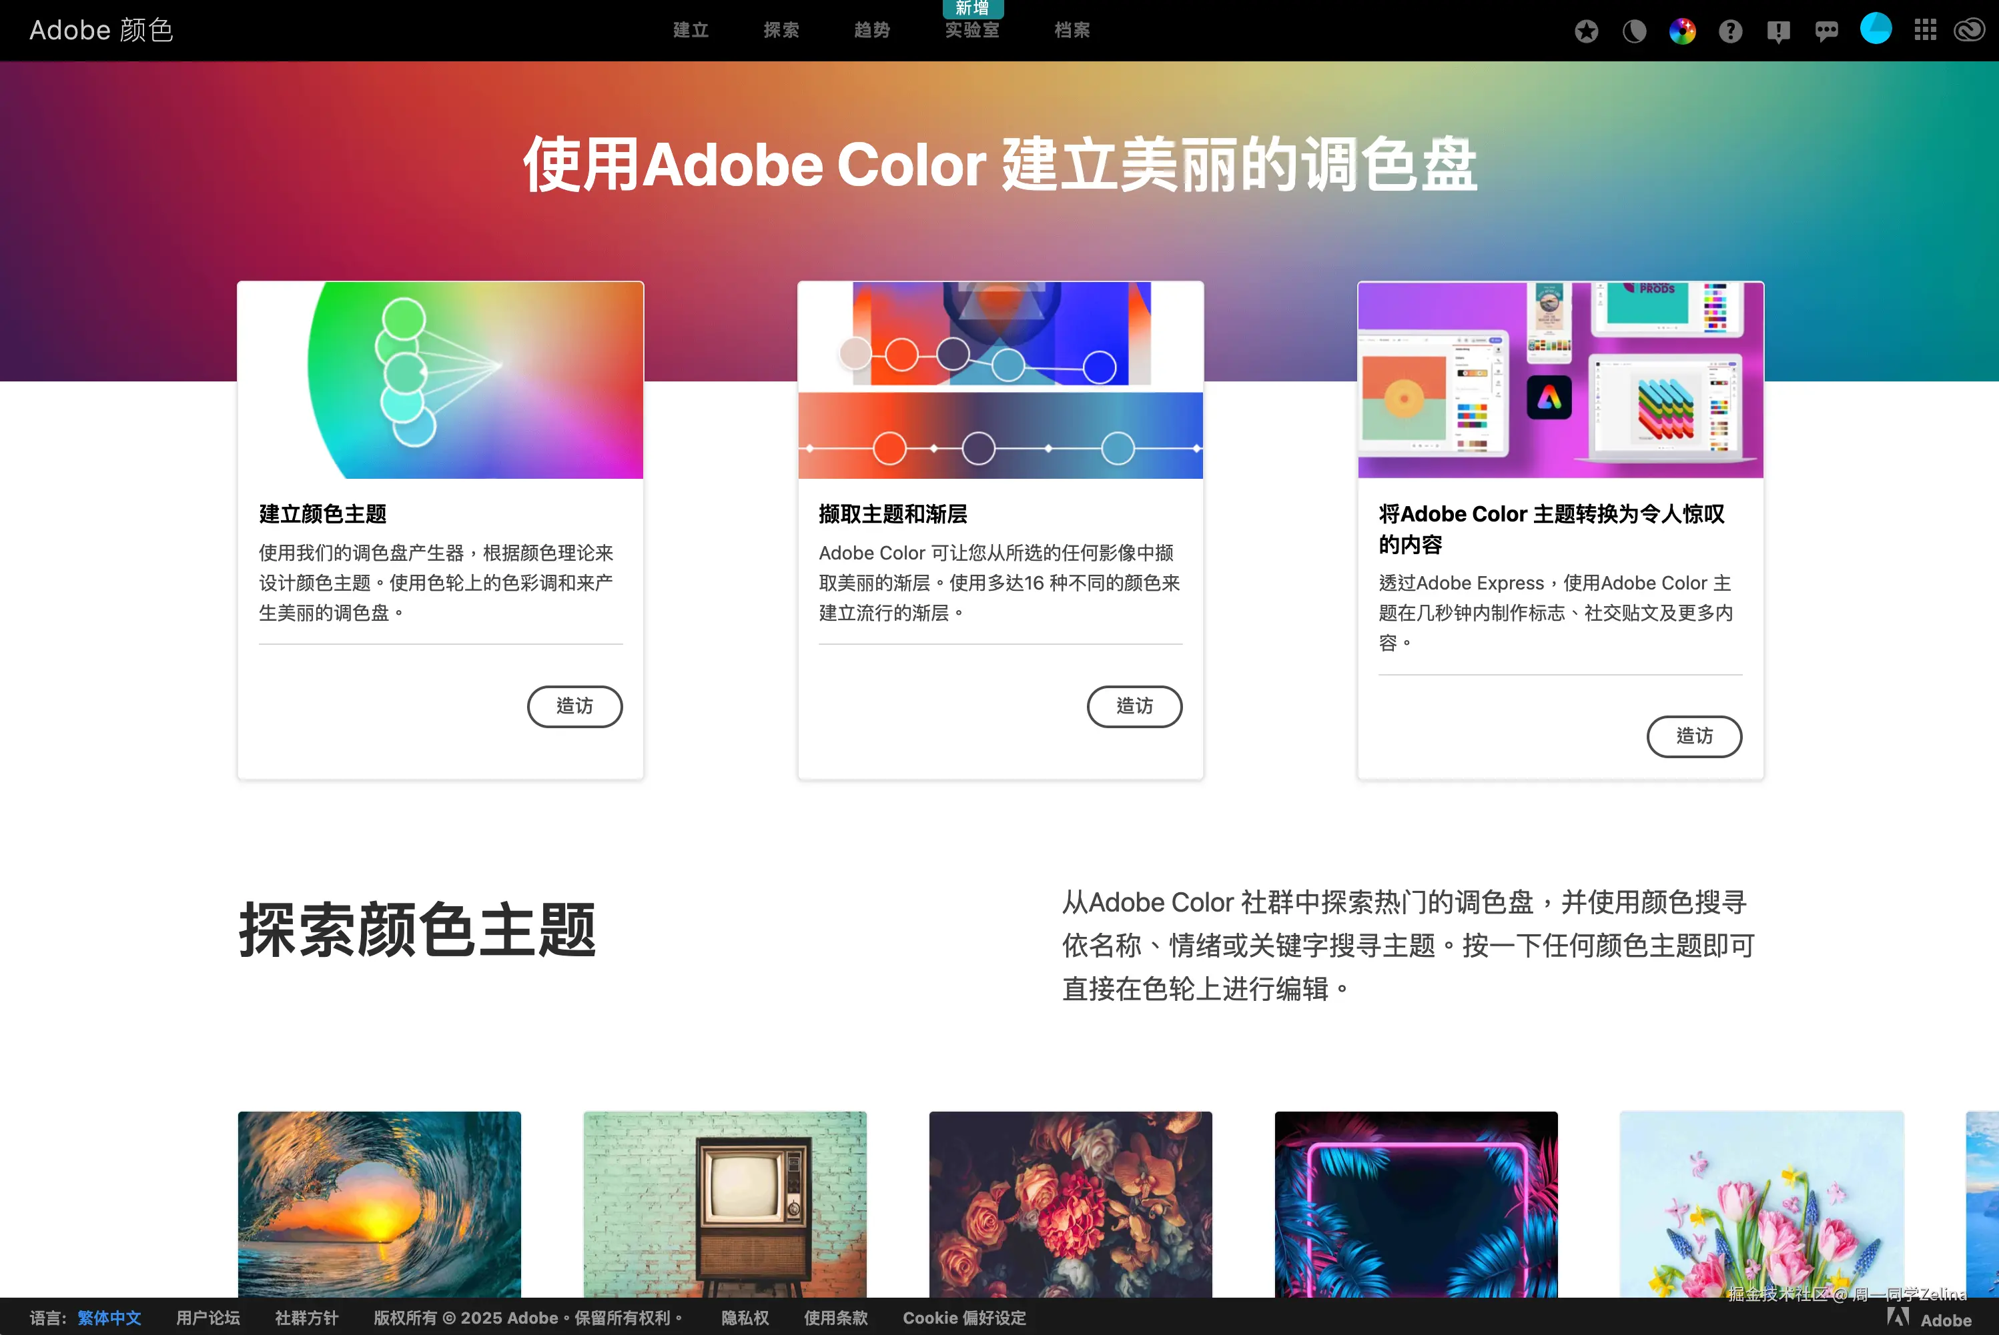Open 社群方针 footer link
Image resolution: width=1999 pixels, height=1335 pixels.
coord(307,1318)
